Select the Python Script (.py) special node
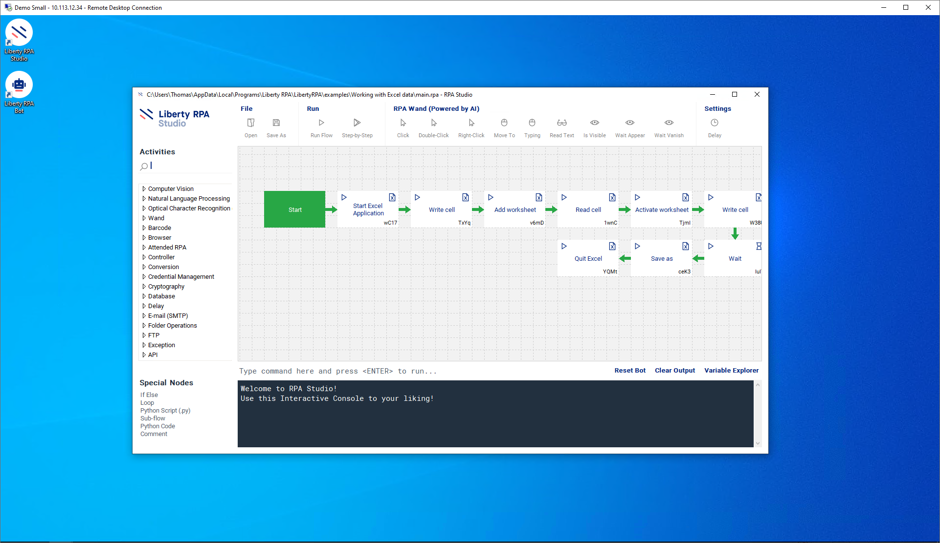This screenshot has height=543, width=940. 165,410
